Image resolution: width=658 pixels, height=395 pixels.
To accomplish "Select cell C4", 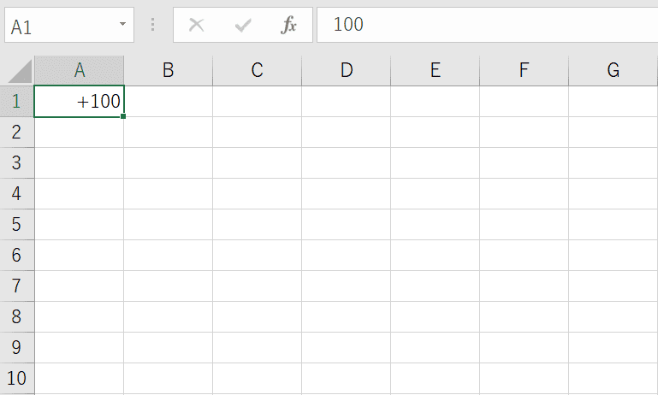I will point(258,194).
